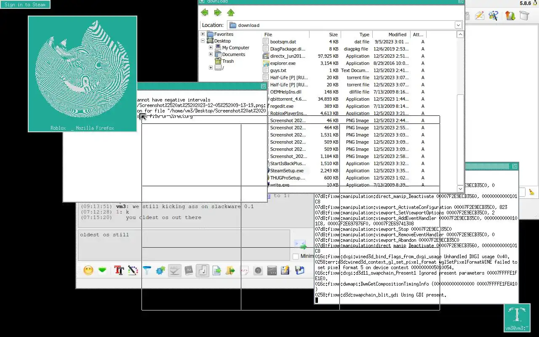Expand the / root tree node
The image size is (539, 337).
(211, 68)
